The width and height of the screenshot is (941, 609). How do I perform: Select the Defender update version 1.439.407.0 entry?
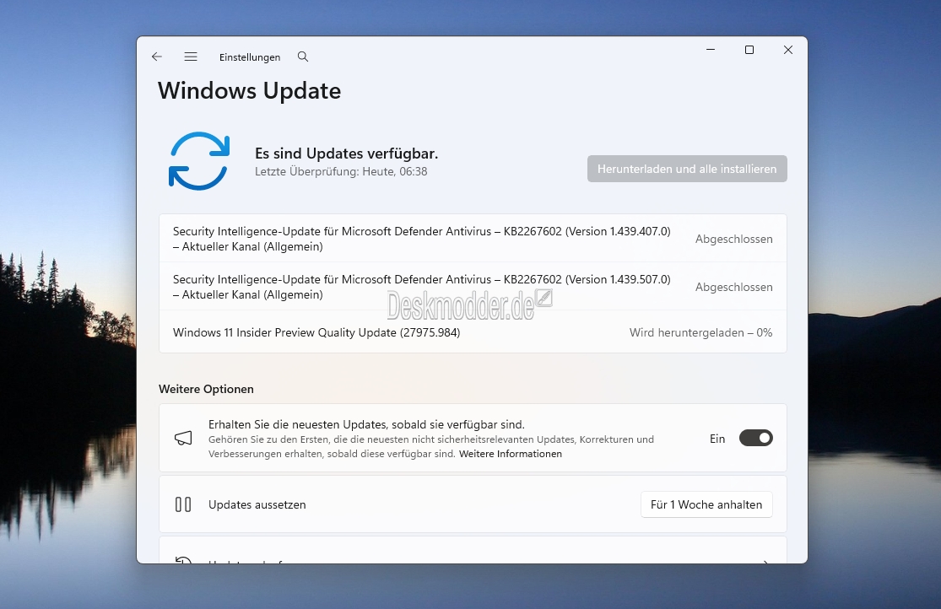[421, 239]
